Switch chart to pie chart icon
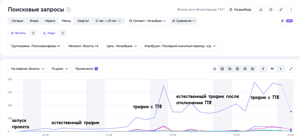The height and width of the screenshot is (137, 300). 245,69
